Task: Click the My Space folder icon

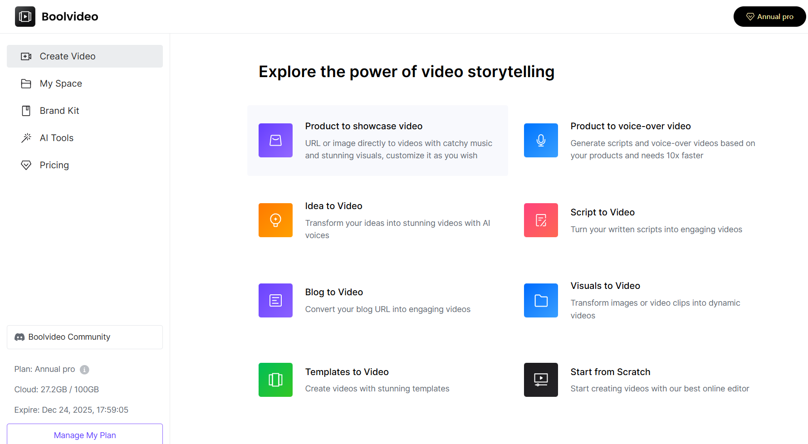Action: (x=26, y=83)
